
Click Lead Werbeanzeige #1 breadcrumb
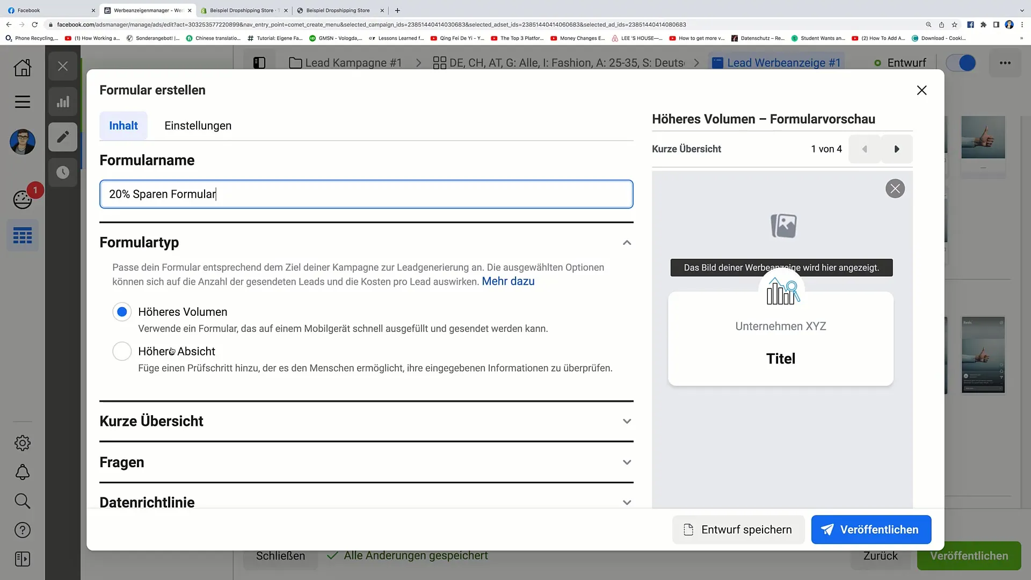pos(776,63)
